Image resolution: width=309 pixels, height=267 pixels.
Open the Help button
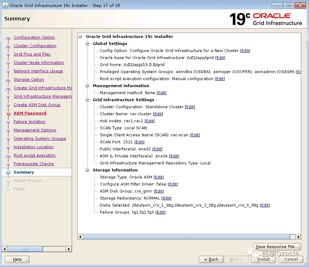(x=17, y=259)
